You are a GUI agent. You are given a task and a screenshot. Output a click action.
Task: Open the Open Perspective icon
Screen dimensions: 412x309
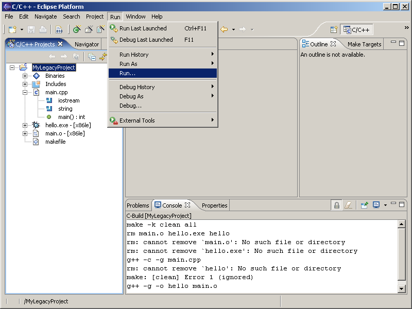pyautogui.click(x=334, y=30)
